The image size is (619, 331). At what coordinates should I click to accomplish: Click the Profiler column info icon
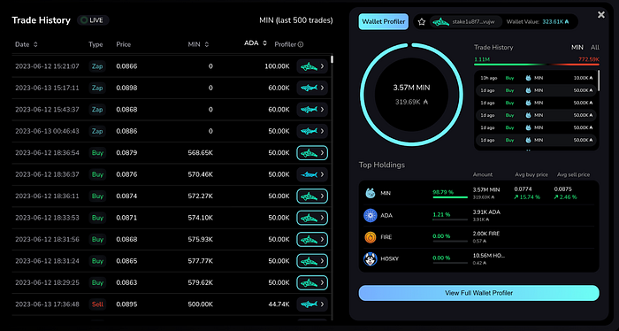tap(301, 44)
